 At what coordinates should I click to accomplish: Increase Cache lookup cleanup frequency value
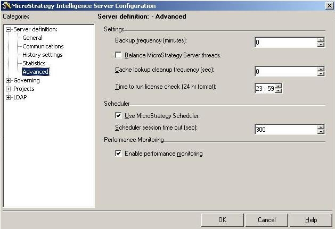321,69
